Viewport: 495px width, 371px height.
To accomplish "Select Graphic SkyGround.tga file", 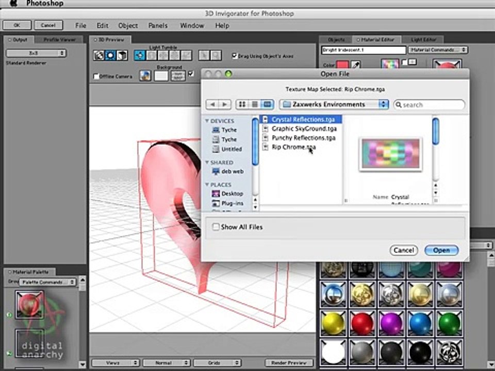I will click(x=304, y=129).
